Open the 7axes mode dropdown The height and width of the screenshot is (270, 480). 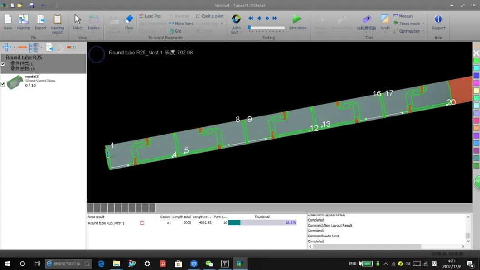point(423,24)
